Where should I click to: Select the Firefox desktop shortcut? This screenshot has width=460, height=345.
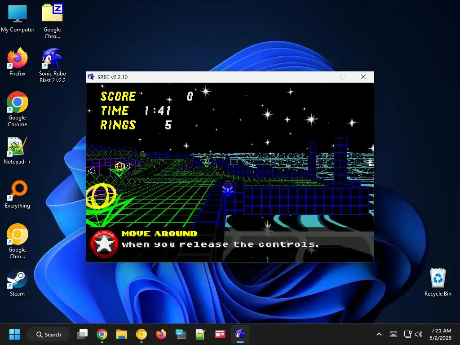coord(18,62)
